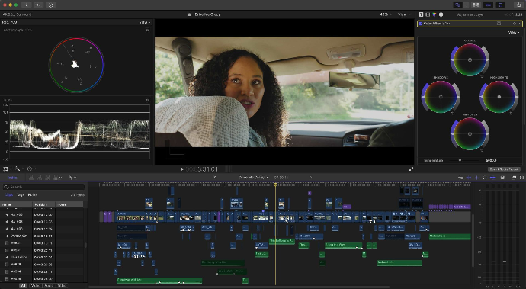Image resolution: width=526 pixels, height=289 pixels.
Task: Toggle the timeline panel in the toolbar
Action: click(488, 5)
